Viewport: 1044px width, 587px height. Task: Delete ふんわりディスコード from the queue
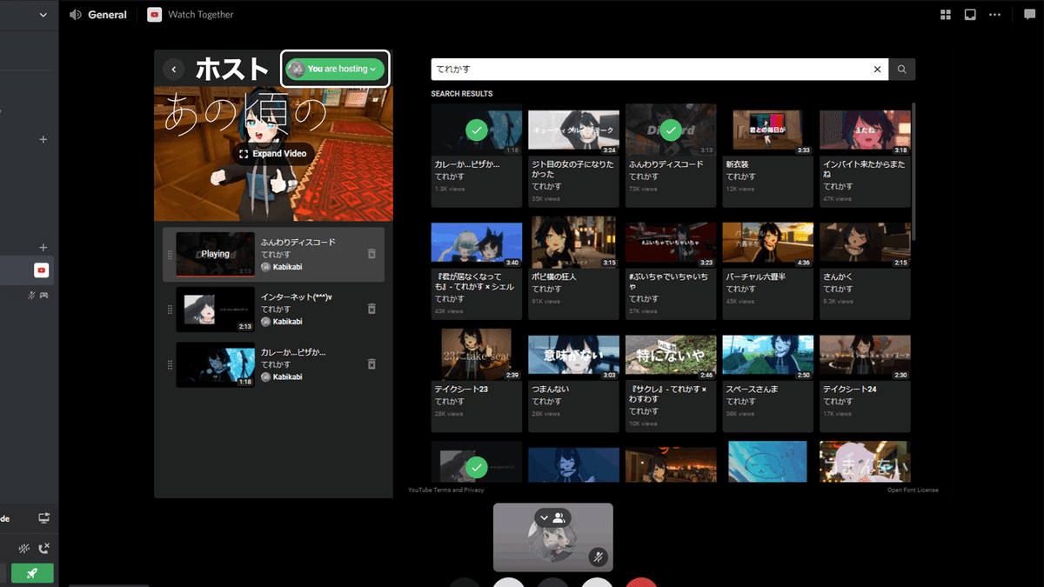pos(371,254)
